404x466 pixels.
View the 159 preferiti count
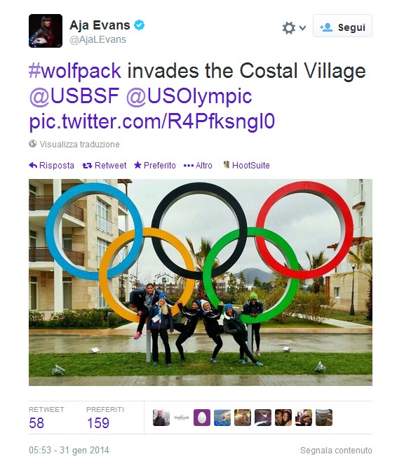tap(98, 423)
